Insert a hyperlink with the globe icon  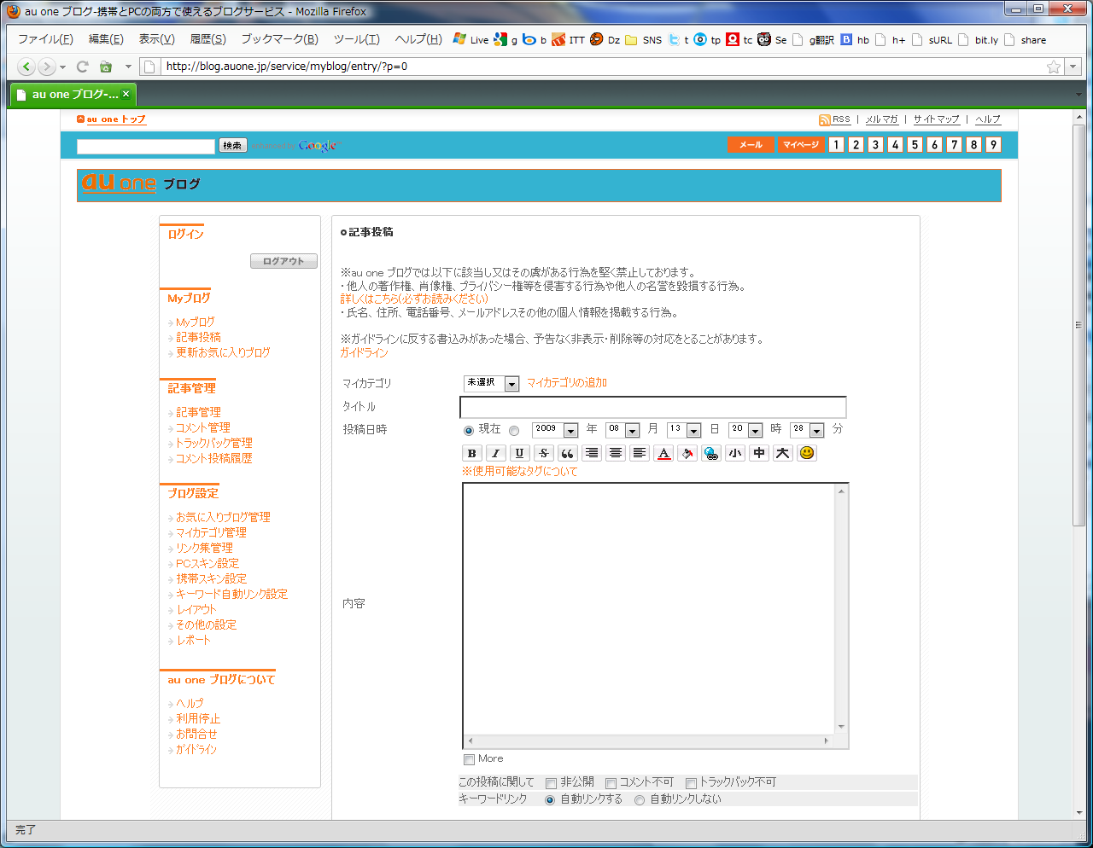[711, 453]
